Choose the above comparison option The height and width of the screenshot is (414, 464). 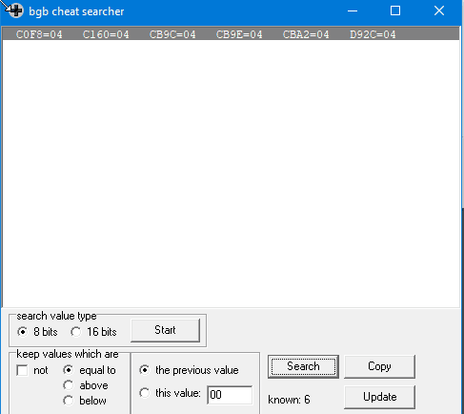click(69, 385)
